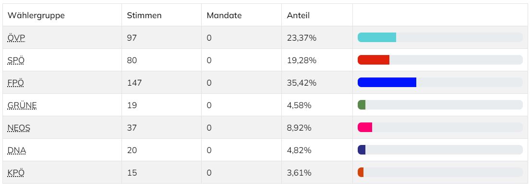Click the orange KPÖ share bar
The height and width of the screenshot is (188, 532).
coord(360,172)
